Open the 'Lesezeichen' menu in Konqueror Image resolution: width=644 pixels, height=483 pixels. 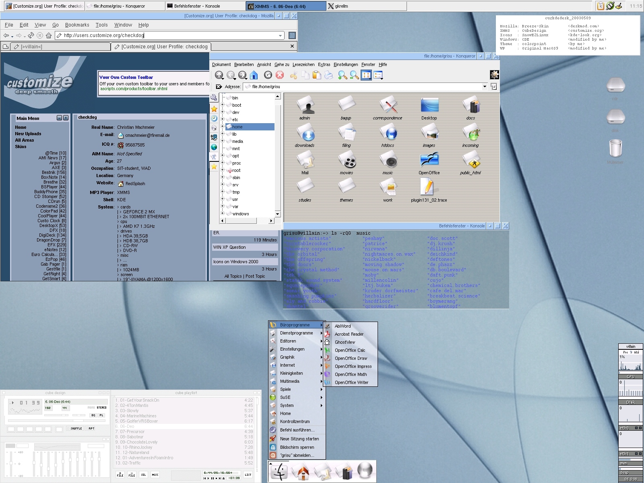point(303,64)
